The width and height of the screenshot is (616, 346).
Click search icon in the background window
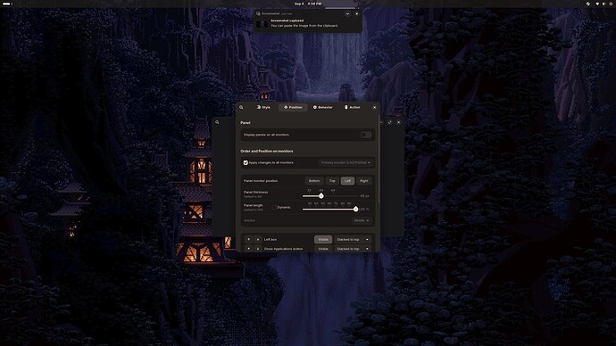pyautogui.click(x=217, y=122)
